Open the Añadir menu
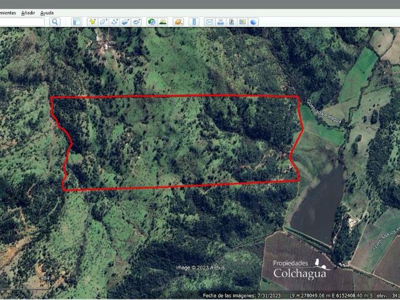 click(x=28, y=12)
